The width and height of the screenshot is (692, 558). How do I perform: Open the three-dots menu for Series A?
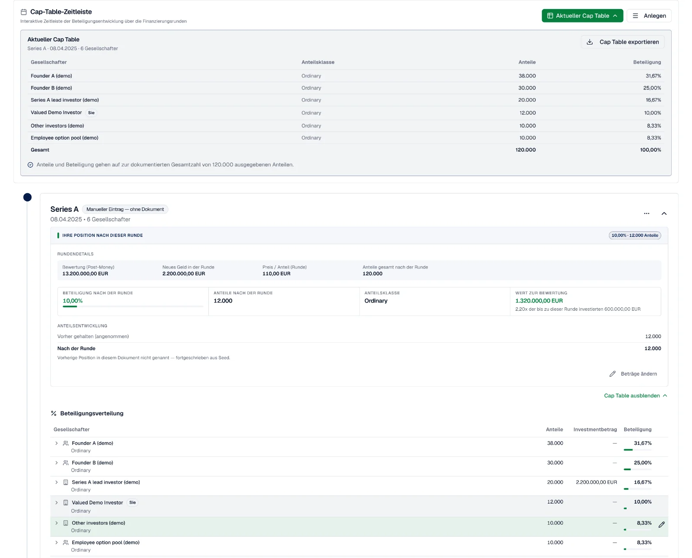click(647, 214)
